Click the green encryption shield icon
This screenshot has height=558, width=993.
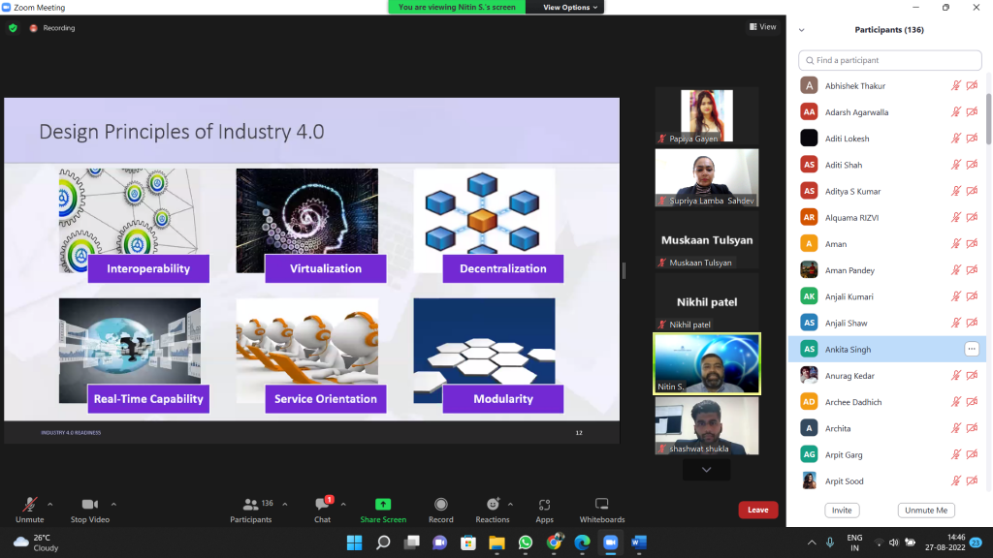tap(13, 28)
